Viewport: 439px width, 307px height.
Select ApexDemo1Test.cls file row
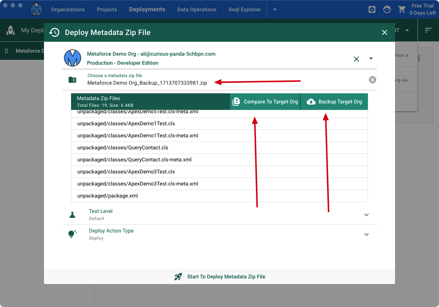[x=219, y=124]
